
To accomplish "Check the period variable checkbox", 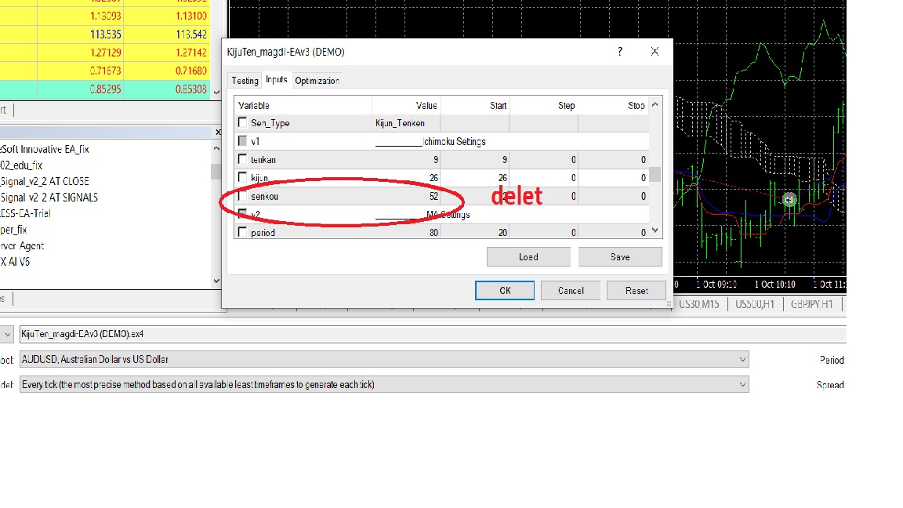I will tap(242, 232).
